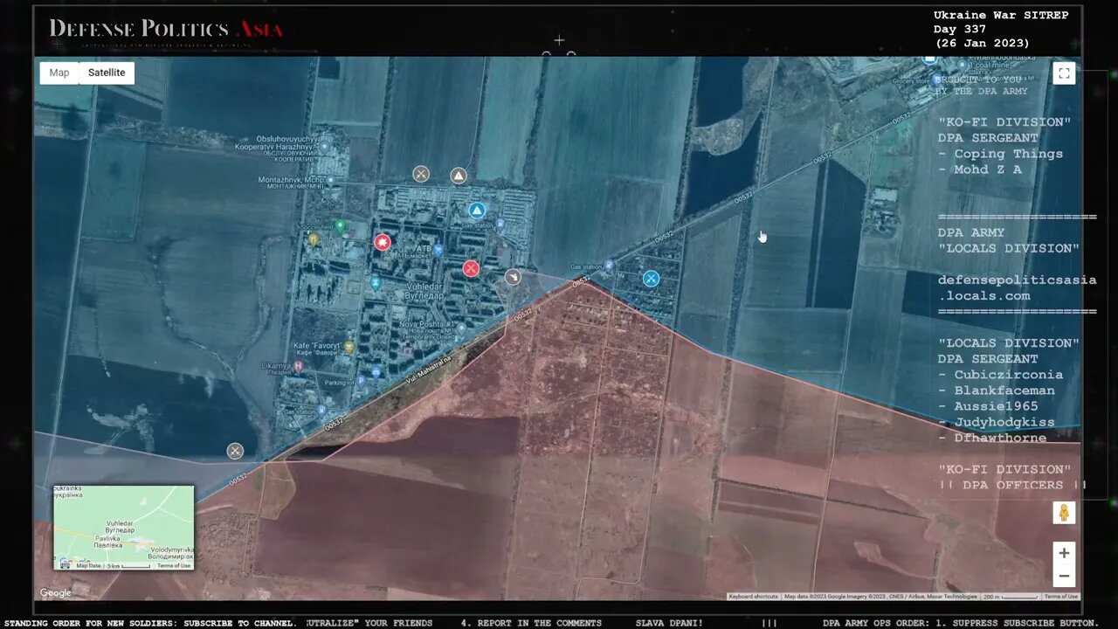This screenshot has width=1118, height=629.
Task: Select the gray circular arrow marker
Action: (513, 277)
